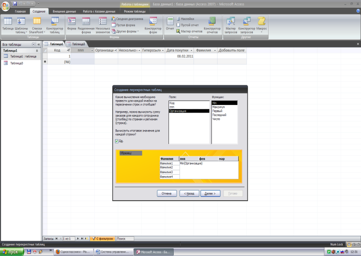Click the Добавить поле column header
Screen dimensions: 361x256
tap(232, 51)
